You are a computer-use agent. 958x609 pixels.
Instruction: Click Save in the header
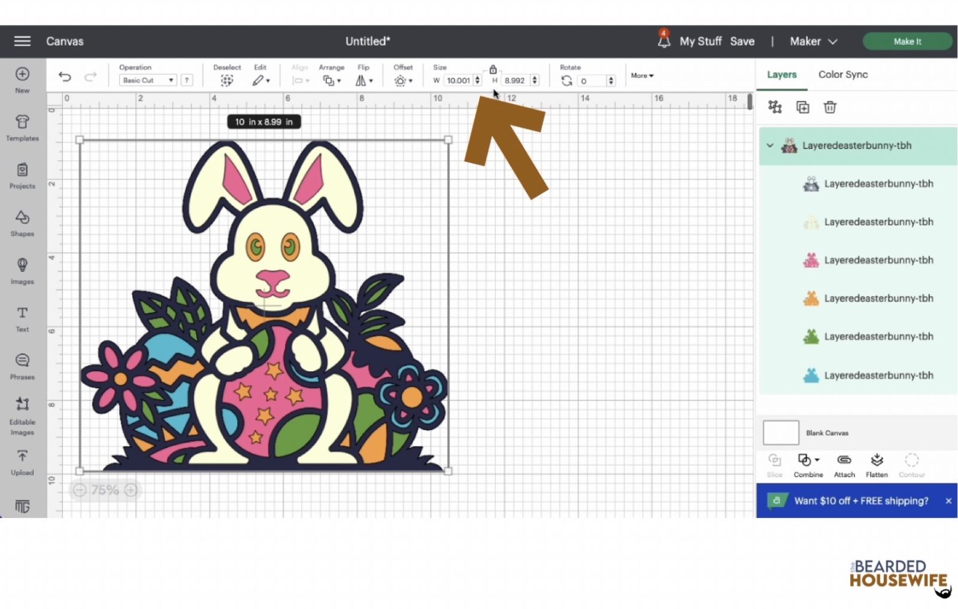[742, 41]
